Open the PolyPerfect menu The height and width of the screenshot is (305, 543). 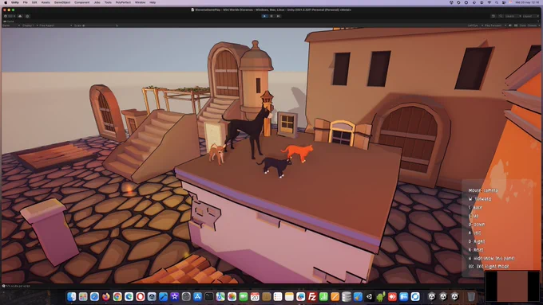coord(123,2)
